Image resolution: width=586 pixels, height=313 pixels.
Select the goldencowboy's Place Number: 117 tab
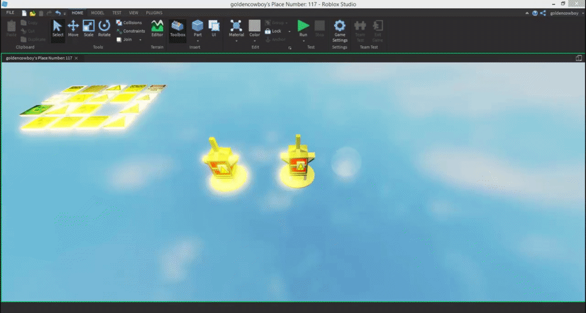coord(39,59)
